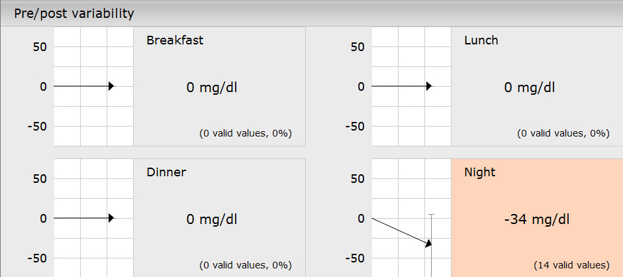Click the Lunch chart arrowhead marker
The height and width of the screenshot is (277, 623).
click(x=429, y=86)
